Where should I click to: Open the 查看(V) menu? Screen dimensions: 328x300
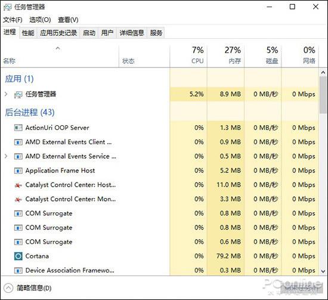[68, 20]
